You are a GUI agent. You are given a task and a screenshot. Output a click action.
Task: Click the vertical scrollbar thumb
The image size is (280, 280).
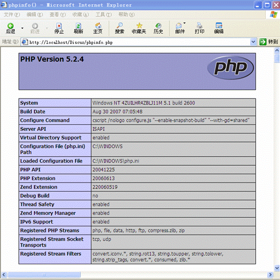coord(277,58)
